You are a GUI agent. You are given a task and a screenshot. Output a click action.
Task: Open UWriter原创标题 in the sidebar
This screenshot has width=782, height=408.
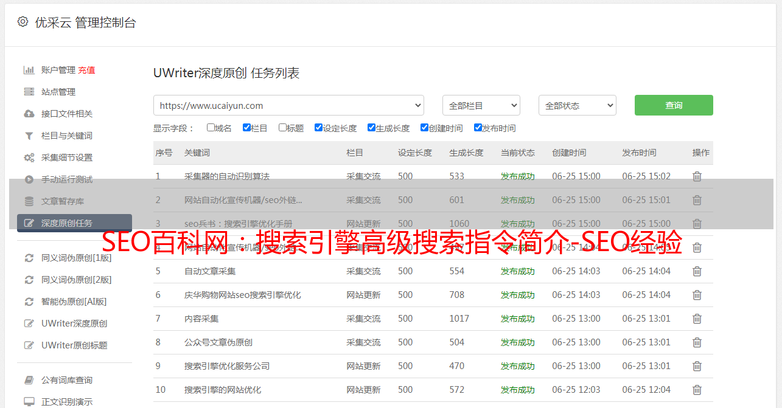click(x=74, y=345)
